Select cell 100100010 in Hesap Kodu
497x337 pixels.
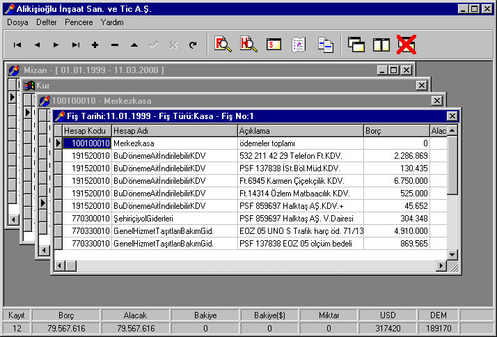click(x=87, y=143)
